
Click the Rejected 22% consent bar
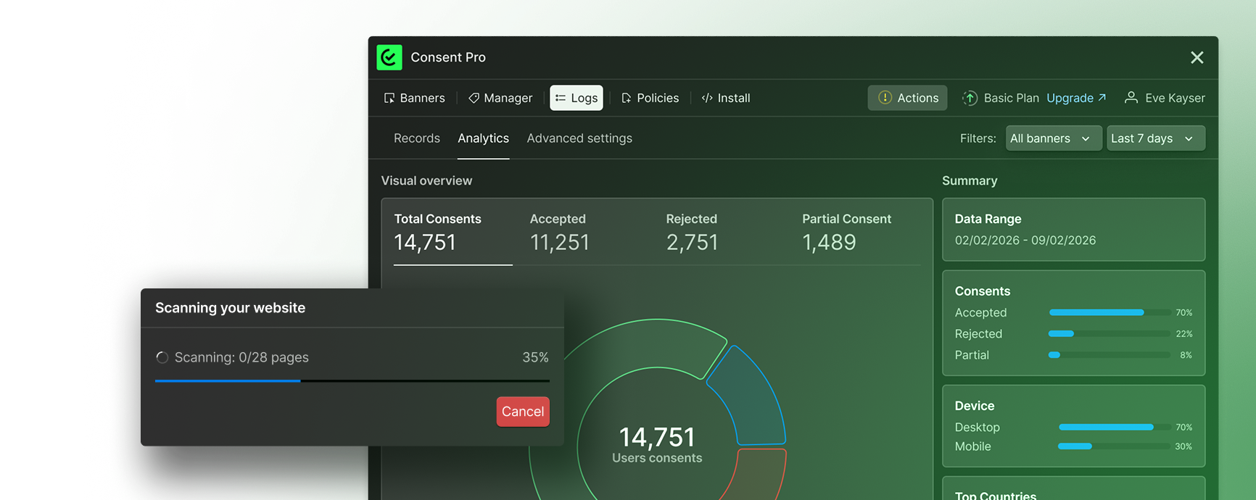tap(1110, 334)
